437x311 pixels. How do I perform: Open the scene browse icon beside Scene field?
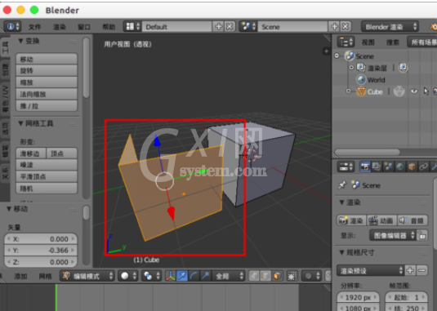pos(248,27)
